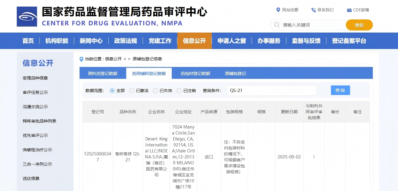398x191 pixels.
Task: Open 三合一序列公示 in the sidebar
Action: [37, 164]
